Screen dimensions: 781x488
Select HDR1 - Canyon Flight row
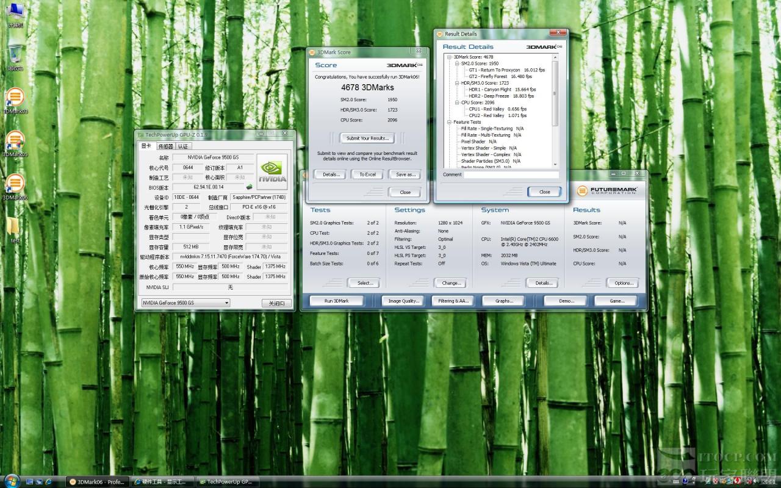[x=502, y=90]
